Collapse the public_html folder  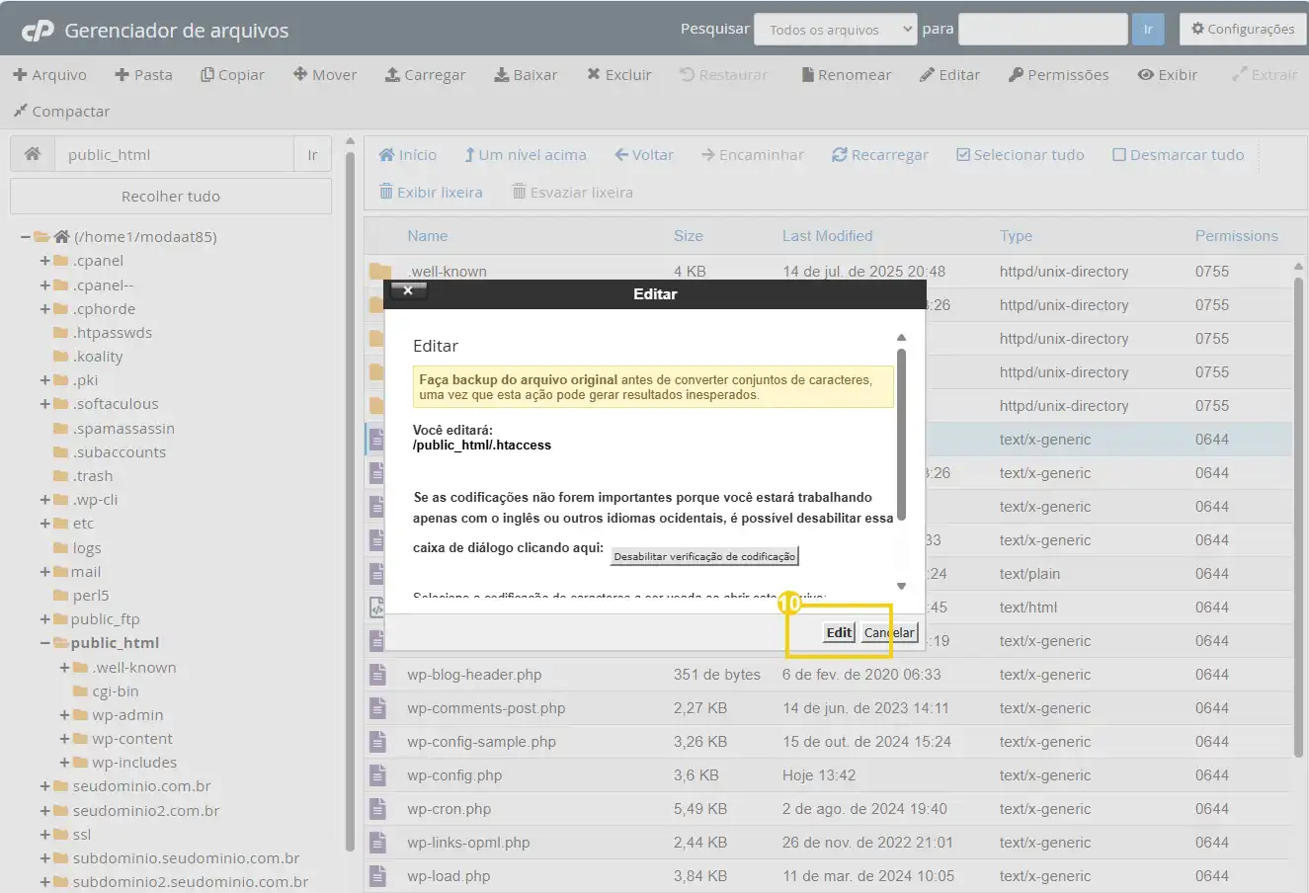44,643
